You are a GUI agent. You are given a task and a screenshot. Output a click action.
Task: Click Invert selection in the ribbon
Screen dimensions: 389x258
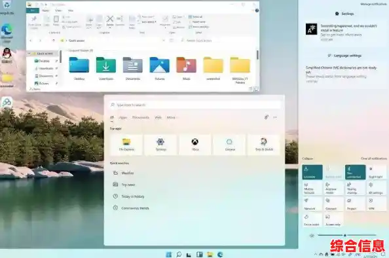coord(199,27)
